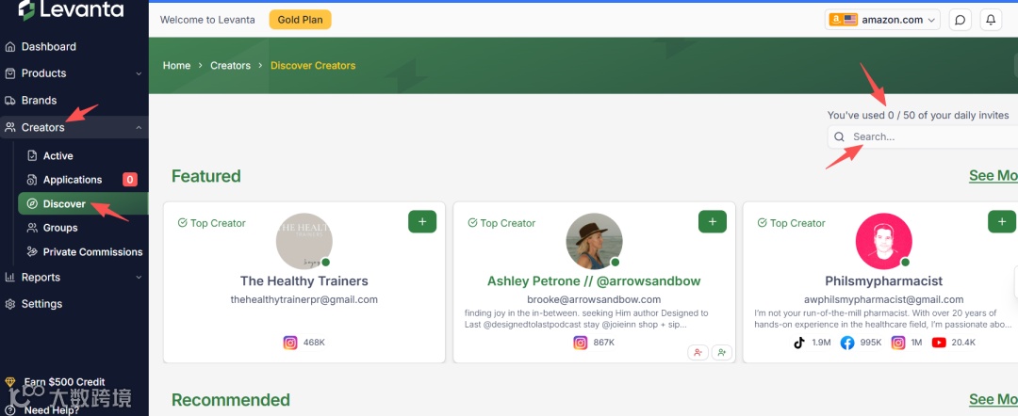Click the Creators people icon
Viewport: 1018px width, 416px height.
pyautogui.click(x=9, y=127)
